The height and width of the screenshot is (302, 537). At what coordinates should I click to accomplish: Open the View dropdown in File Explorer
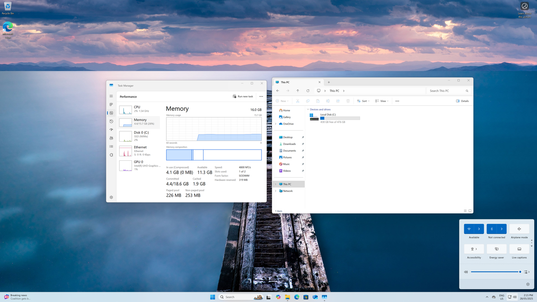point(382,101)
